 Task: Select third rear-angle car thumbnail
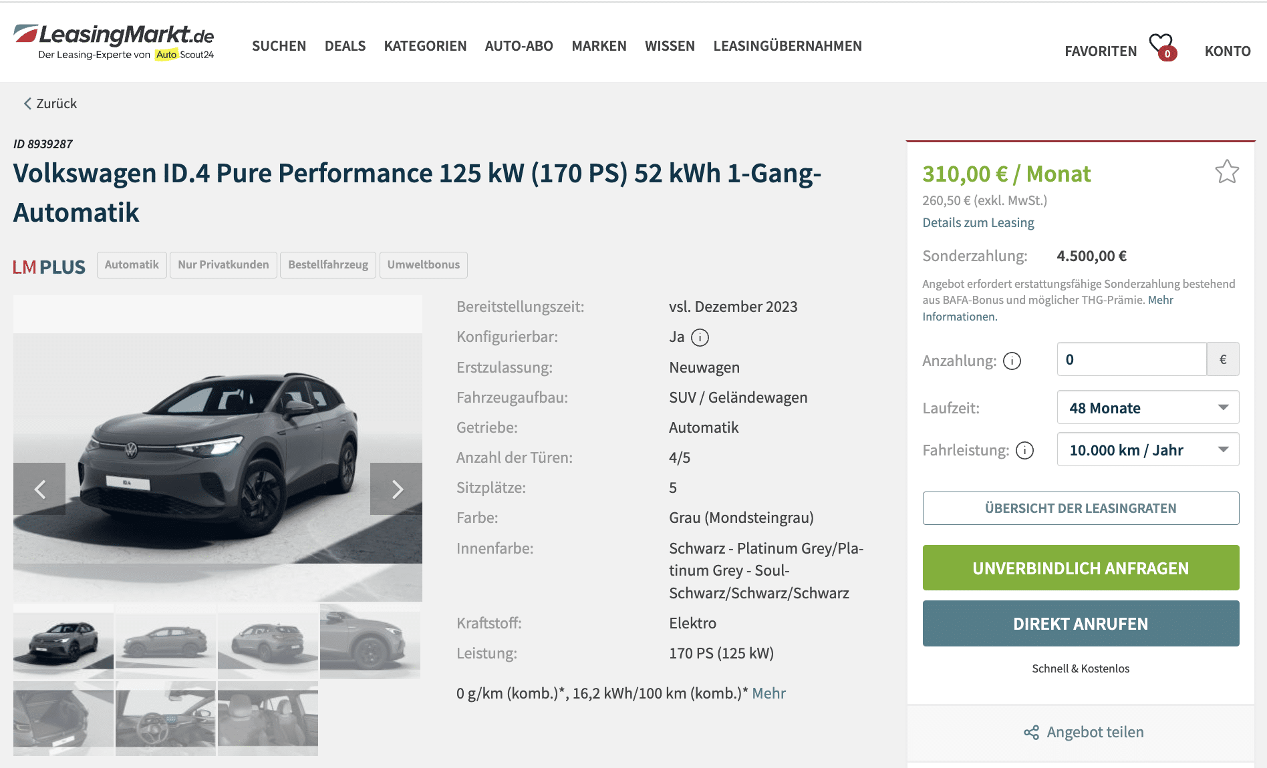tap(268, 641)
